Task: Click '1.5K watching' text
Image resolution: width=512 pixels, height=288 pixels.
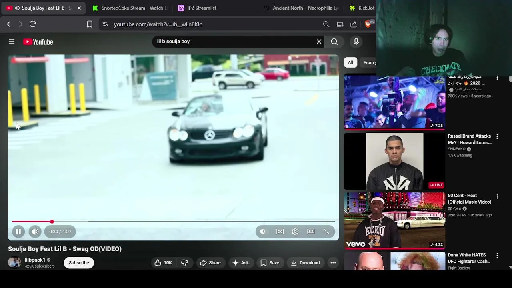Action: point(460,156)
